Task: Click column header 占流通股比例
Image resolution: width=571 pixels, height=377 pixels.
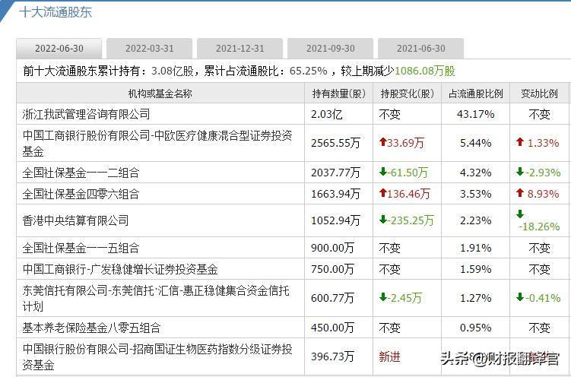Action: pos(476,93)
